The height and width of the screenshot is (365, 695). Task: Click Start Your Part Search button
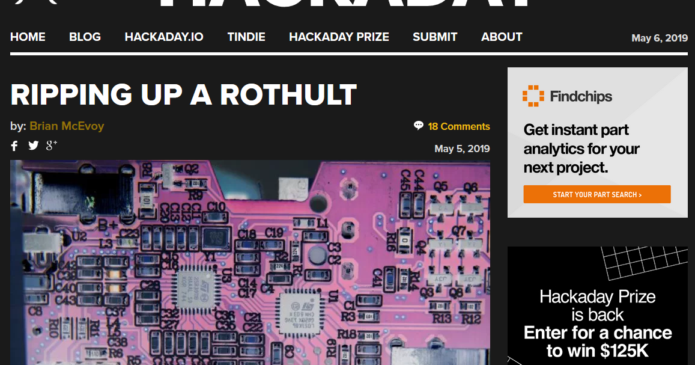[x=597, y=194]
